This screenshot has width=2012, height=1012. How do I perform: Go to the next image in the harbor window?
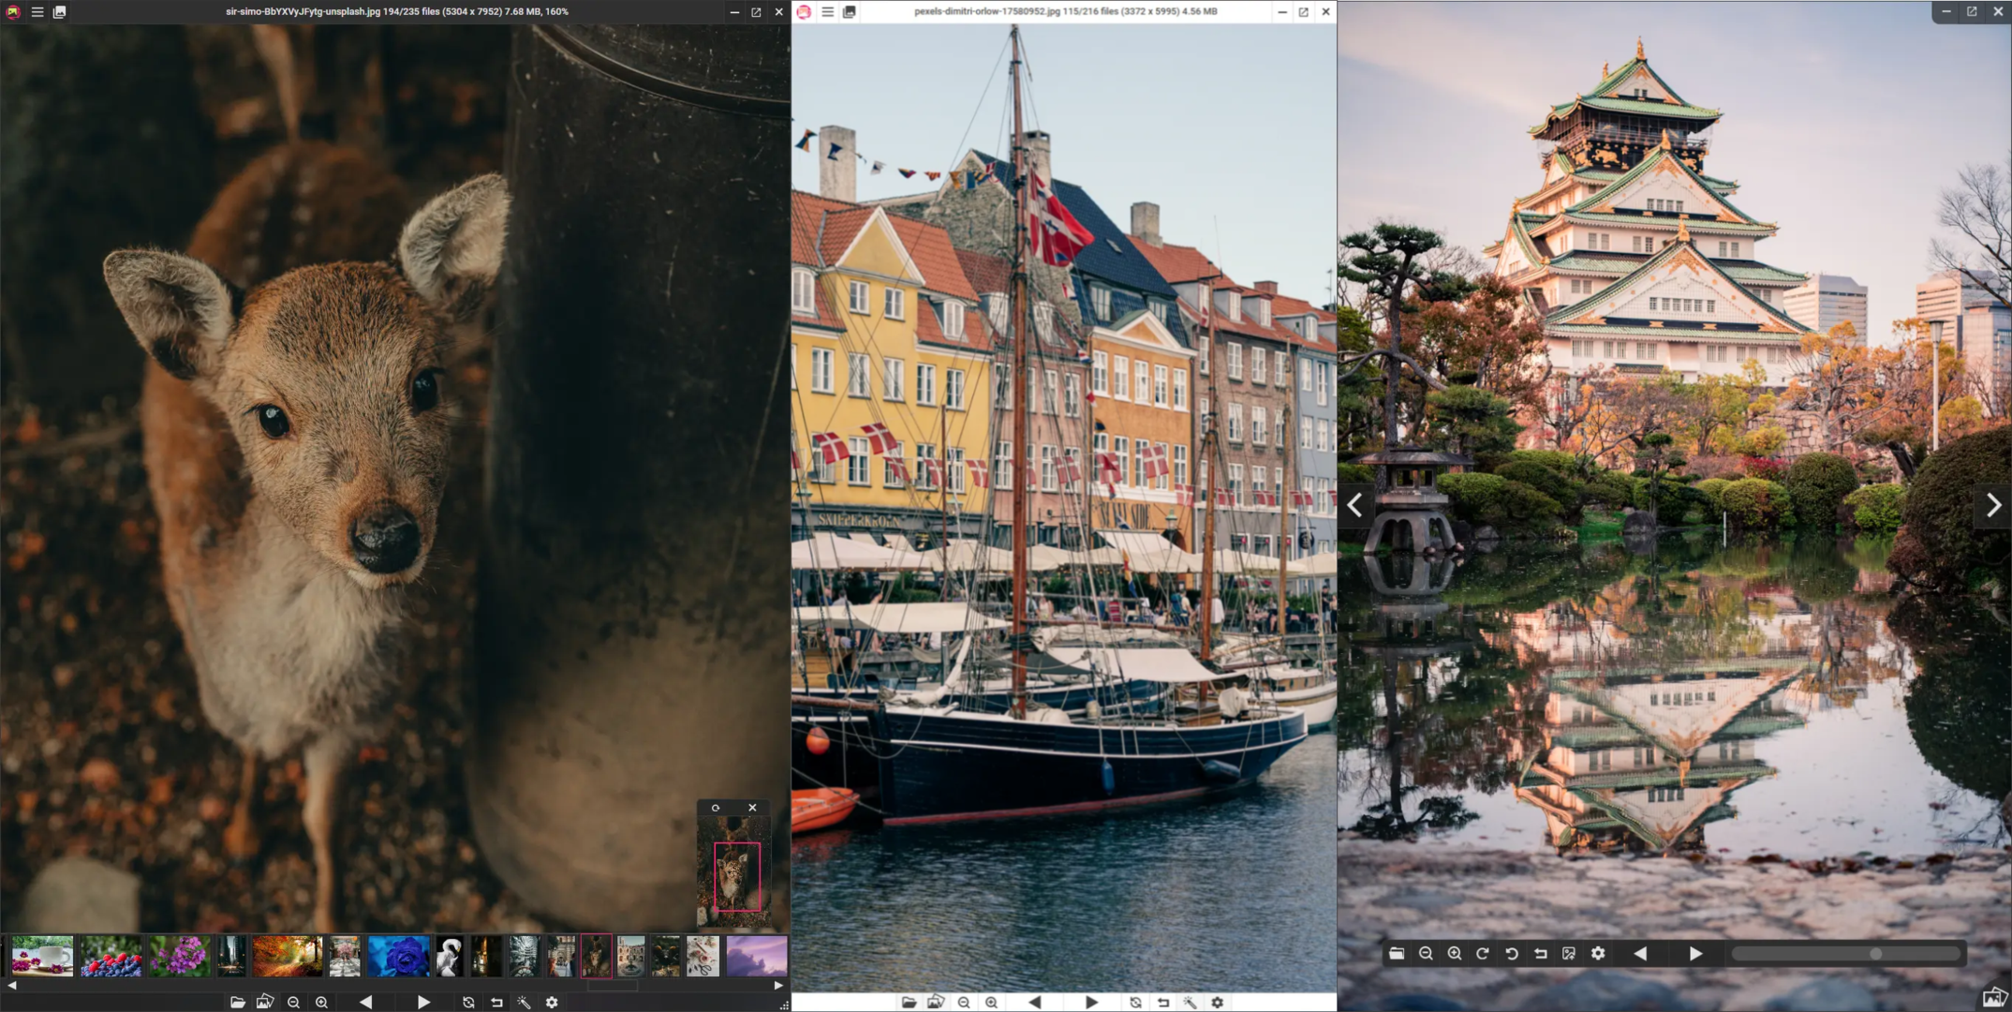point(1091,1003)
